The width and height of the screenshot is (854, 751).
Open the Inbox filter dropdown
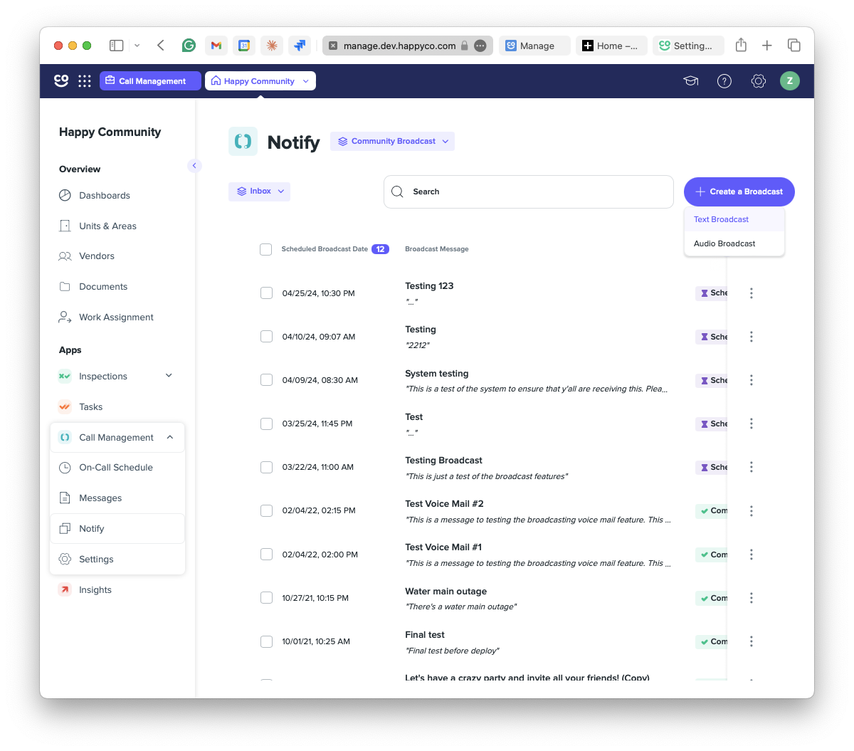coord(260,191)
